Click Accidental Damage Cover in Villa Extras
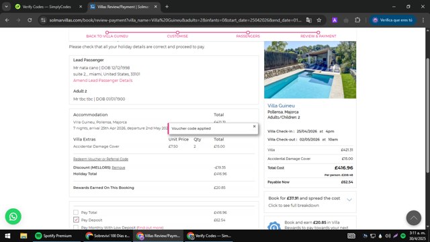This screenshot has width=430, height=242. [x=96, y=147]
